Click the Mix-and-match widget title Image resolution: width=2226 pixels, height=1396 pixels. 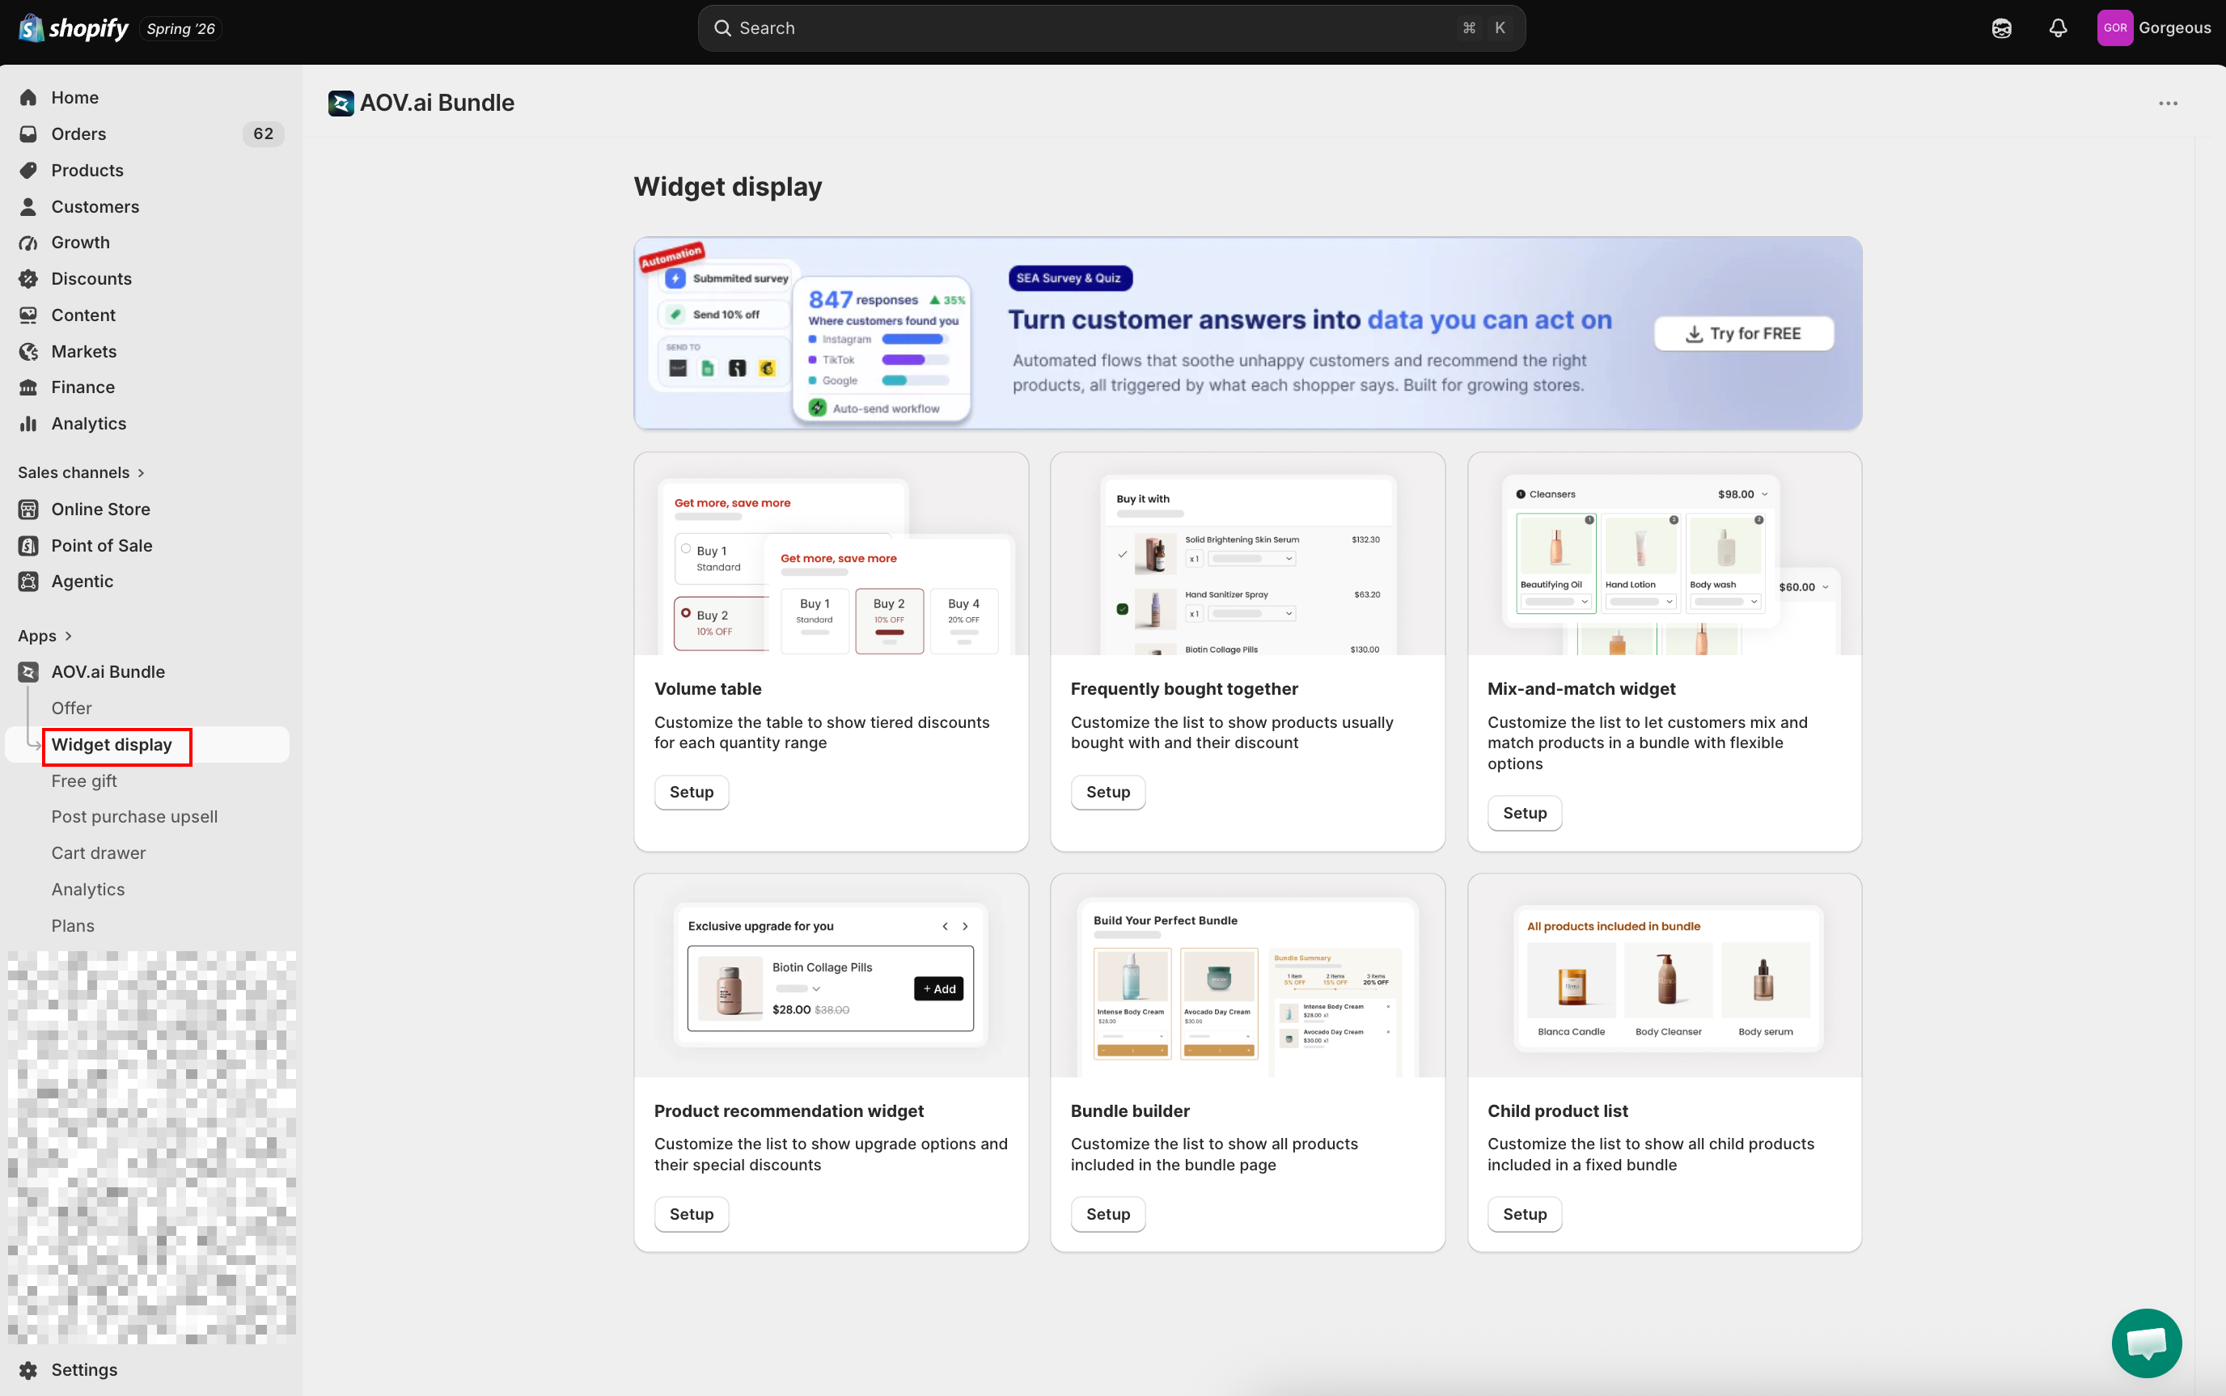(1581, 689)
